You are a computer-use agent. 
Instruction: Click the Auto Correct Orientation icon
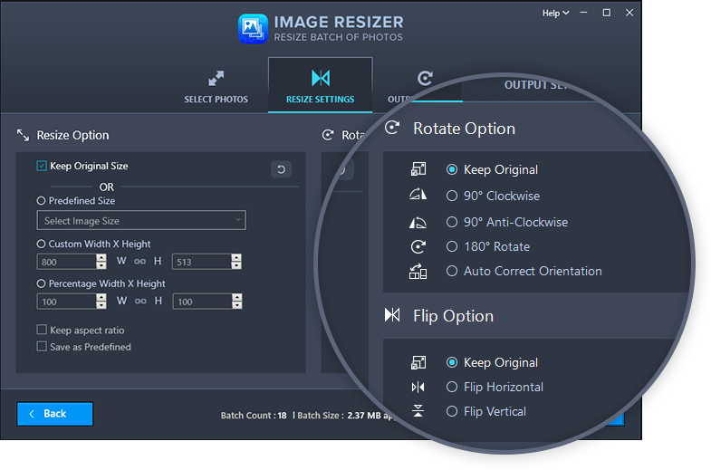point(418,271)
